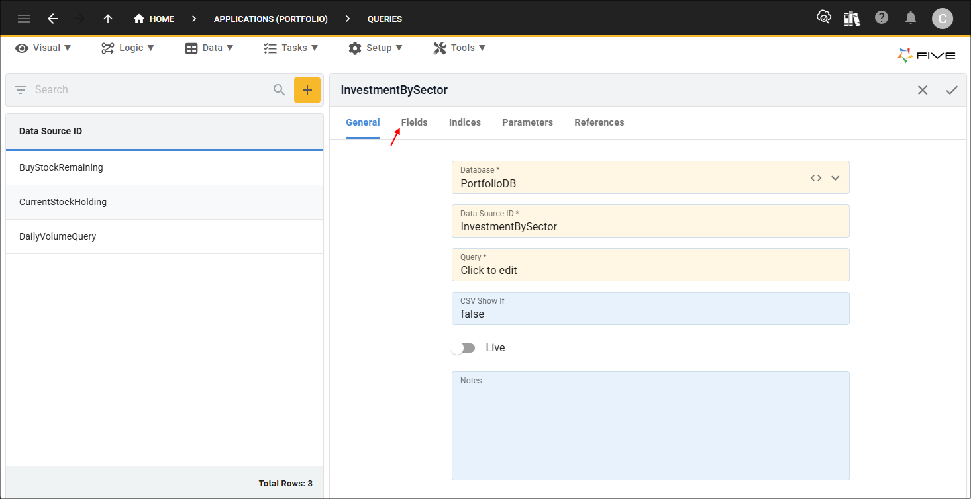The height and width of the screenshot is (499, 971).
Task: Click the magnifier search icon
Action: tap(280, 89)
